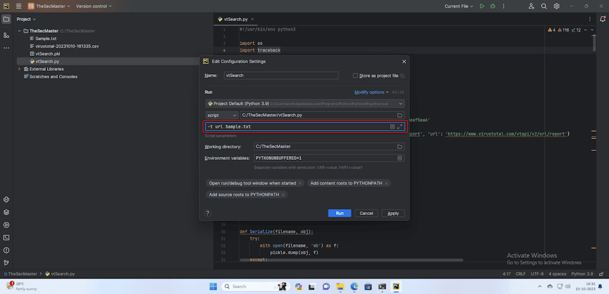This screenshot has width=609, height=294.
Task: Click Insert Macros icon in script parameters
Action: pyautogui.click(x=393, y=127)
